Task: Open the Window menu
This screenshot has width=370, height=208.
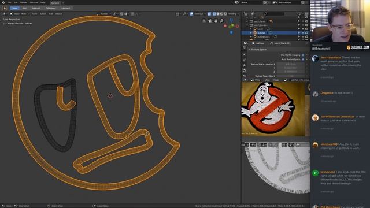Action: coord(34,2)
